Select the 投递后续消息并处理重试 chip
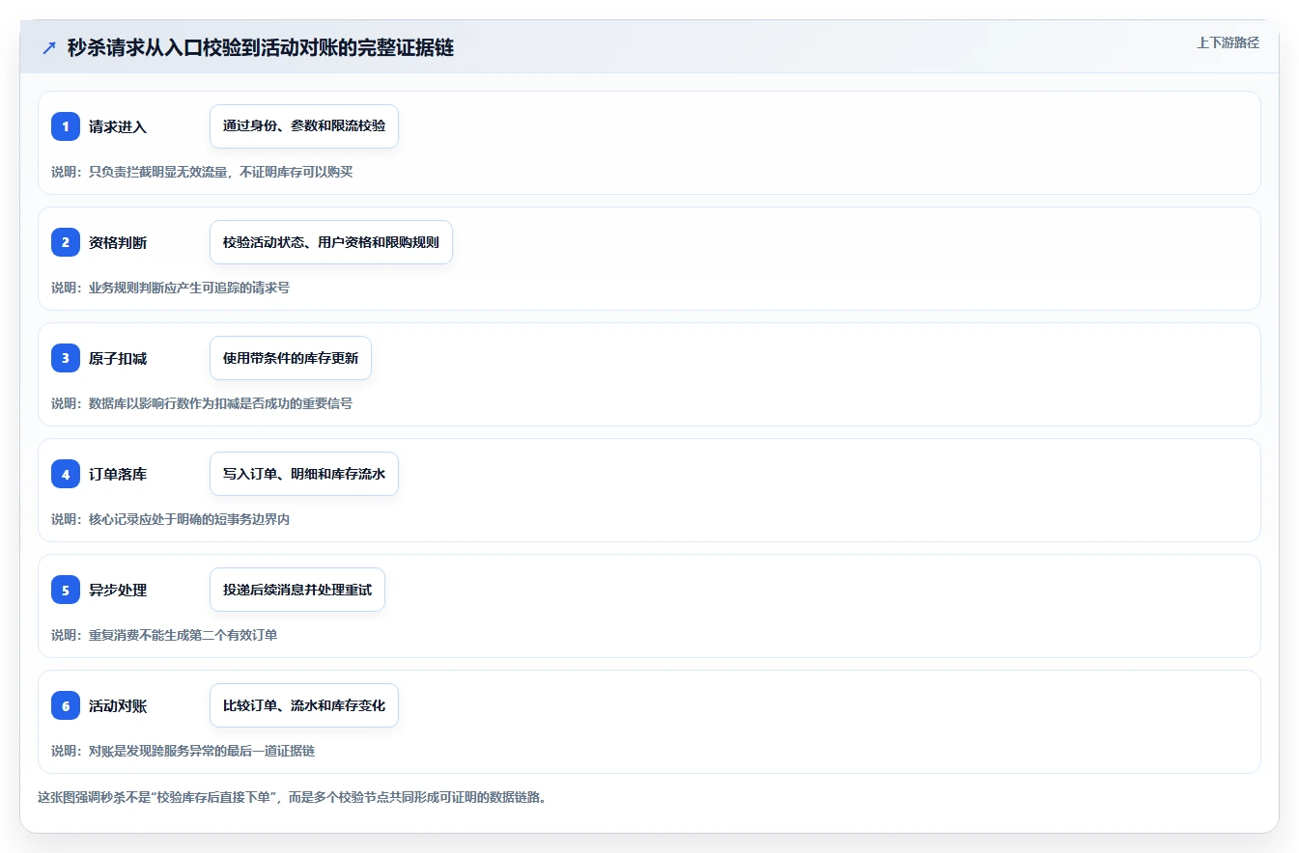Viewport: 1299px width, 853px height. 297,590
